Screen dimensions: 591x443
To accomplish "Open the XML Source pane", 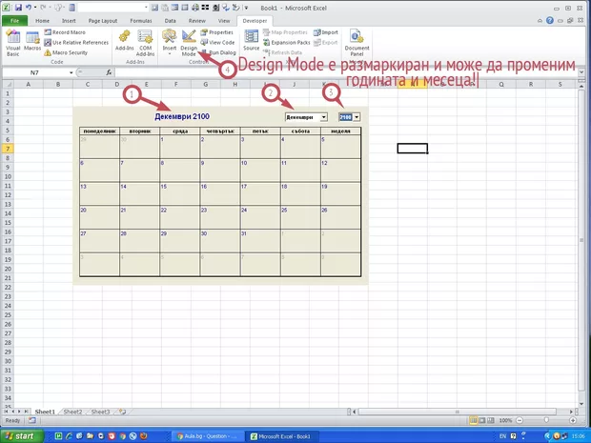I will tap(251, 41).
